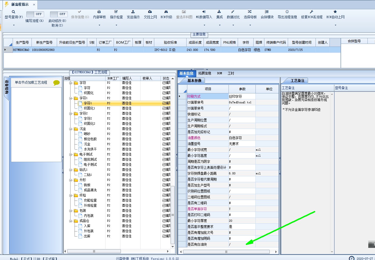Open the 设备结构 vertical side tab
This screenshot has width=375, height=260.
coord(7,87)
